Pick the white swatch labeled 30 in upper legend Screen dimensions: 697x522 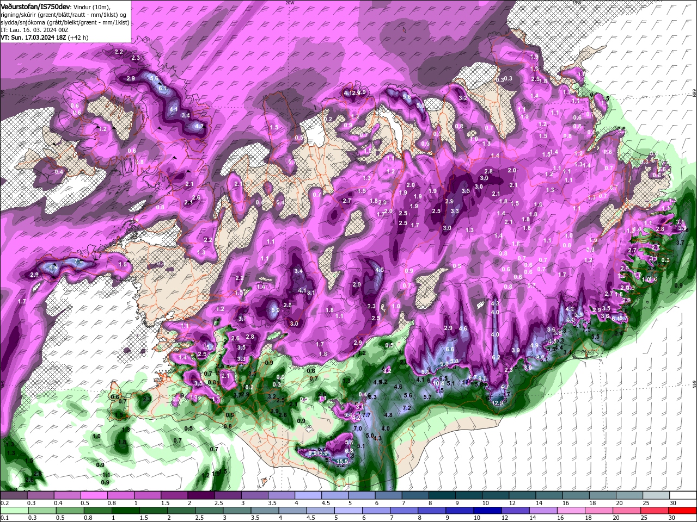coord(682,495)
